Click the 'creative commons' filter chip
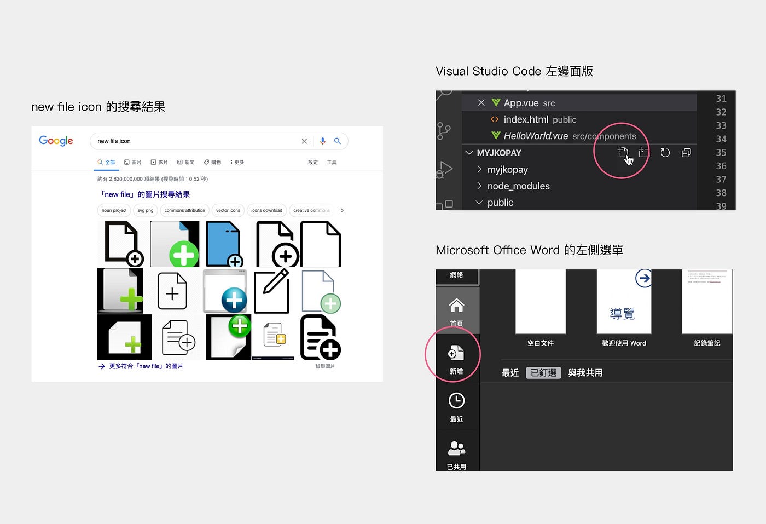Image resolution: width=766 pixels, height=524 pixels. click(311, 210)
